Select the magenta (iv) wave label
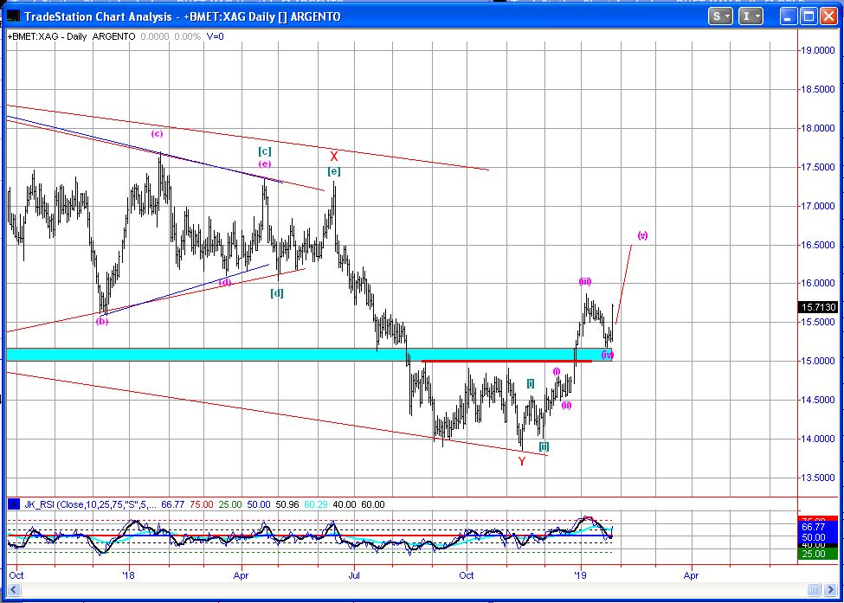The width and height of the screenshot is (844, 603). 607,355
